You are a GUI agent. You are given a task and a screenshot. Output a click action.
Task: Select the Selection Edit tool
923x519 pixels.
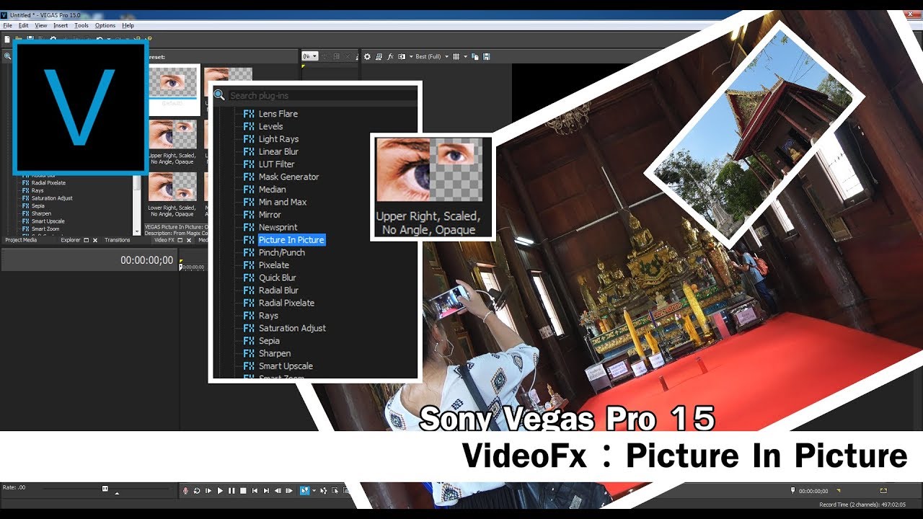pos(335,490)
